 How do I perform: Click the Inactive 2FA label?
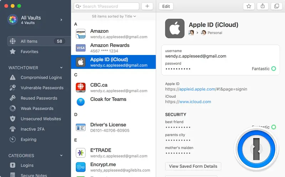(32, 129)
